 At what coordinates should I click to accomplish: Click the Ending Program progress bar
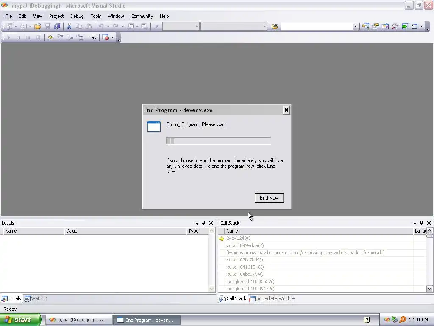(218, 141)
